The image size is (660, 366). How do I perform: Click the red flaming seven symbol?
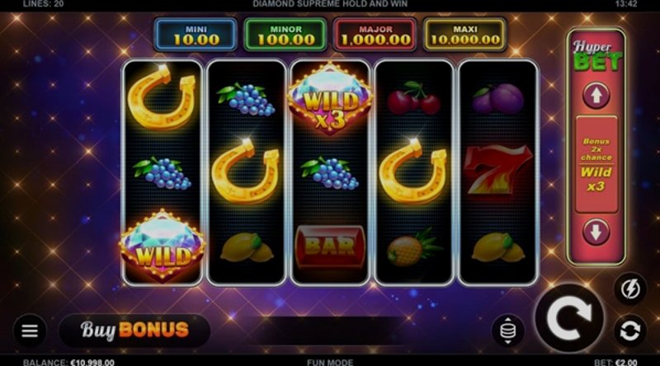click(497, 170)
